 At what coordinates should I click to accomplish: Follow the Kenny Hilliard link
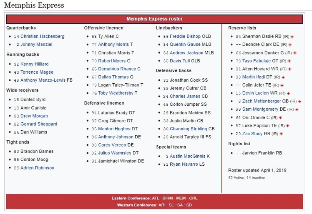(34, 64)
